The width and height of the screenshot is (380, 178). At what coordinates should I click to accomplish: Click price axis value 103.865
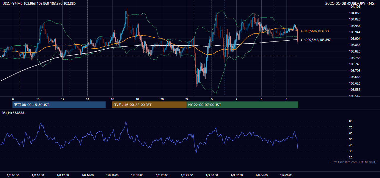tap(354, 45)
